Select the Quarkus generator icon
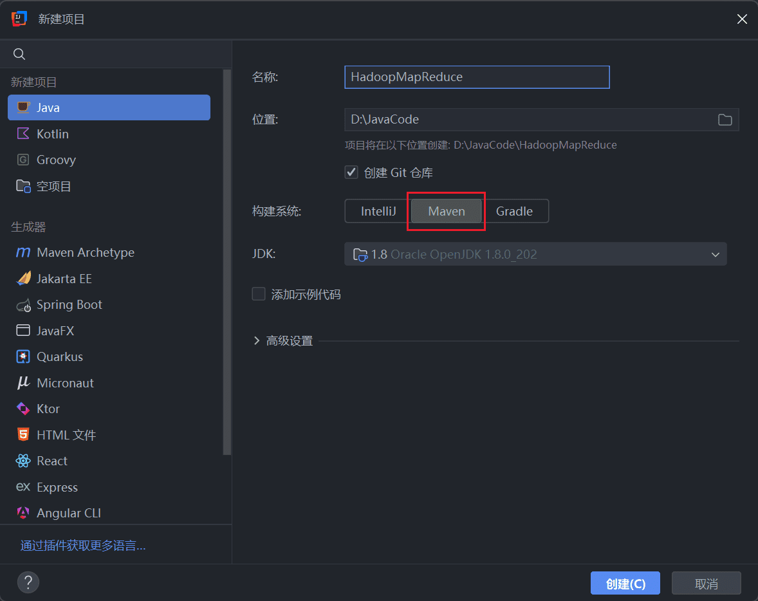 (23, 357)
